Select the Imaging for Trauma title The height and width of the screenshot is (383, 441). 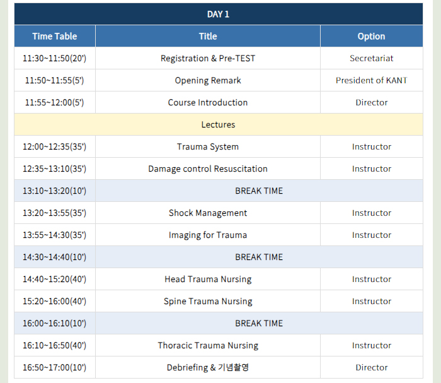(x=208, y=235)
